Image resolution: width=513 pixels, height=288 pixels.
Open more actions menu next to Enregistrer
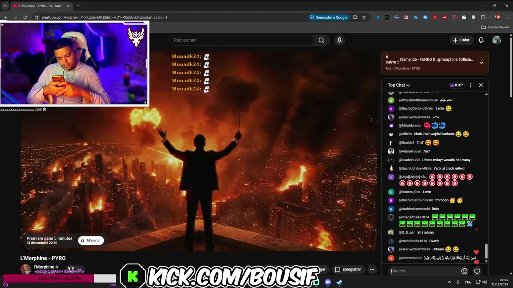[x=372, y=270]
